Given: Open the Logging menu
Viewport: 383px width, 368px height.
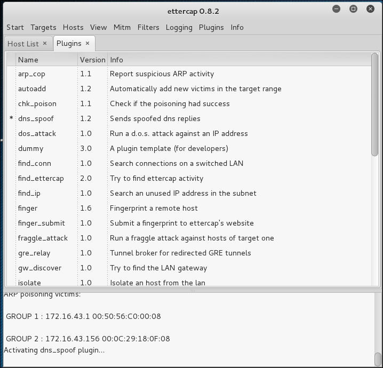Looking at the screenshot, I should (x=179, y=27).
